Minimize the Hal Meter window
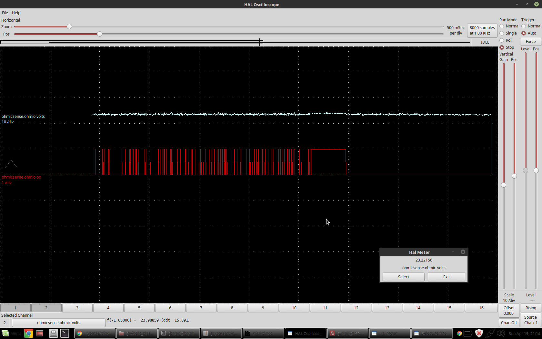 [x=453, y=252]
